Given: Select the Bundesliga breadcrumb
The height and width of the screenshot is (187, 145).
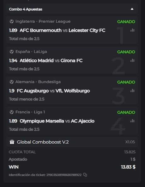Looking at the screenshot, I should click(x=49, y=82).
